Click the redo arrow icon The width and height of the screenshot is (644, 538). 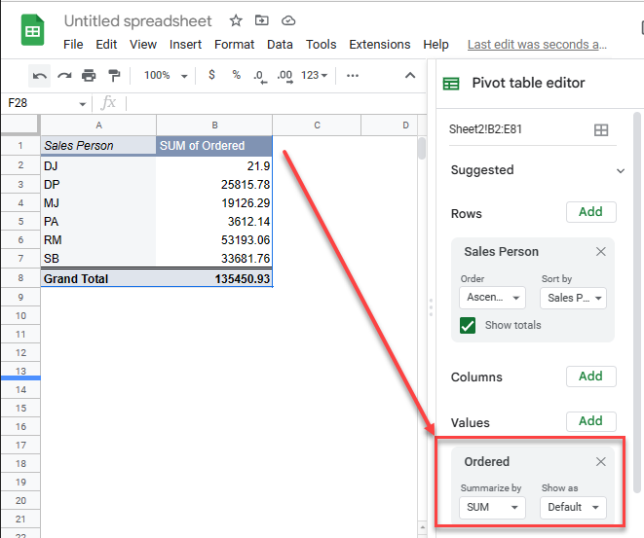tap(64, 76)
